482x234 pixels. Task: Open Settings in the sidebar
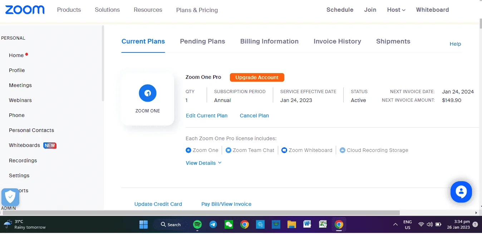click(19, 175)
